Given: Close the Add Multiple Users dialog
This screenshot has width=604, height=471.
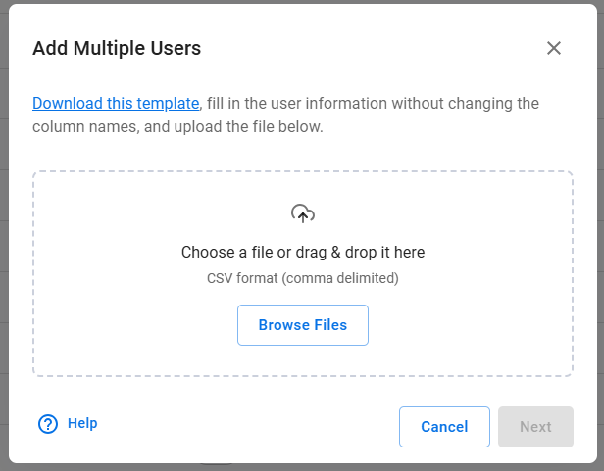Looking at the screenshot, I should pos(554,48).
